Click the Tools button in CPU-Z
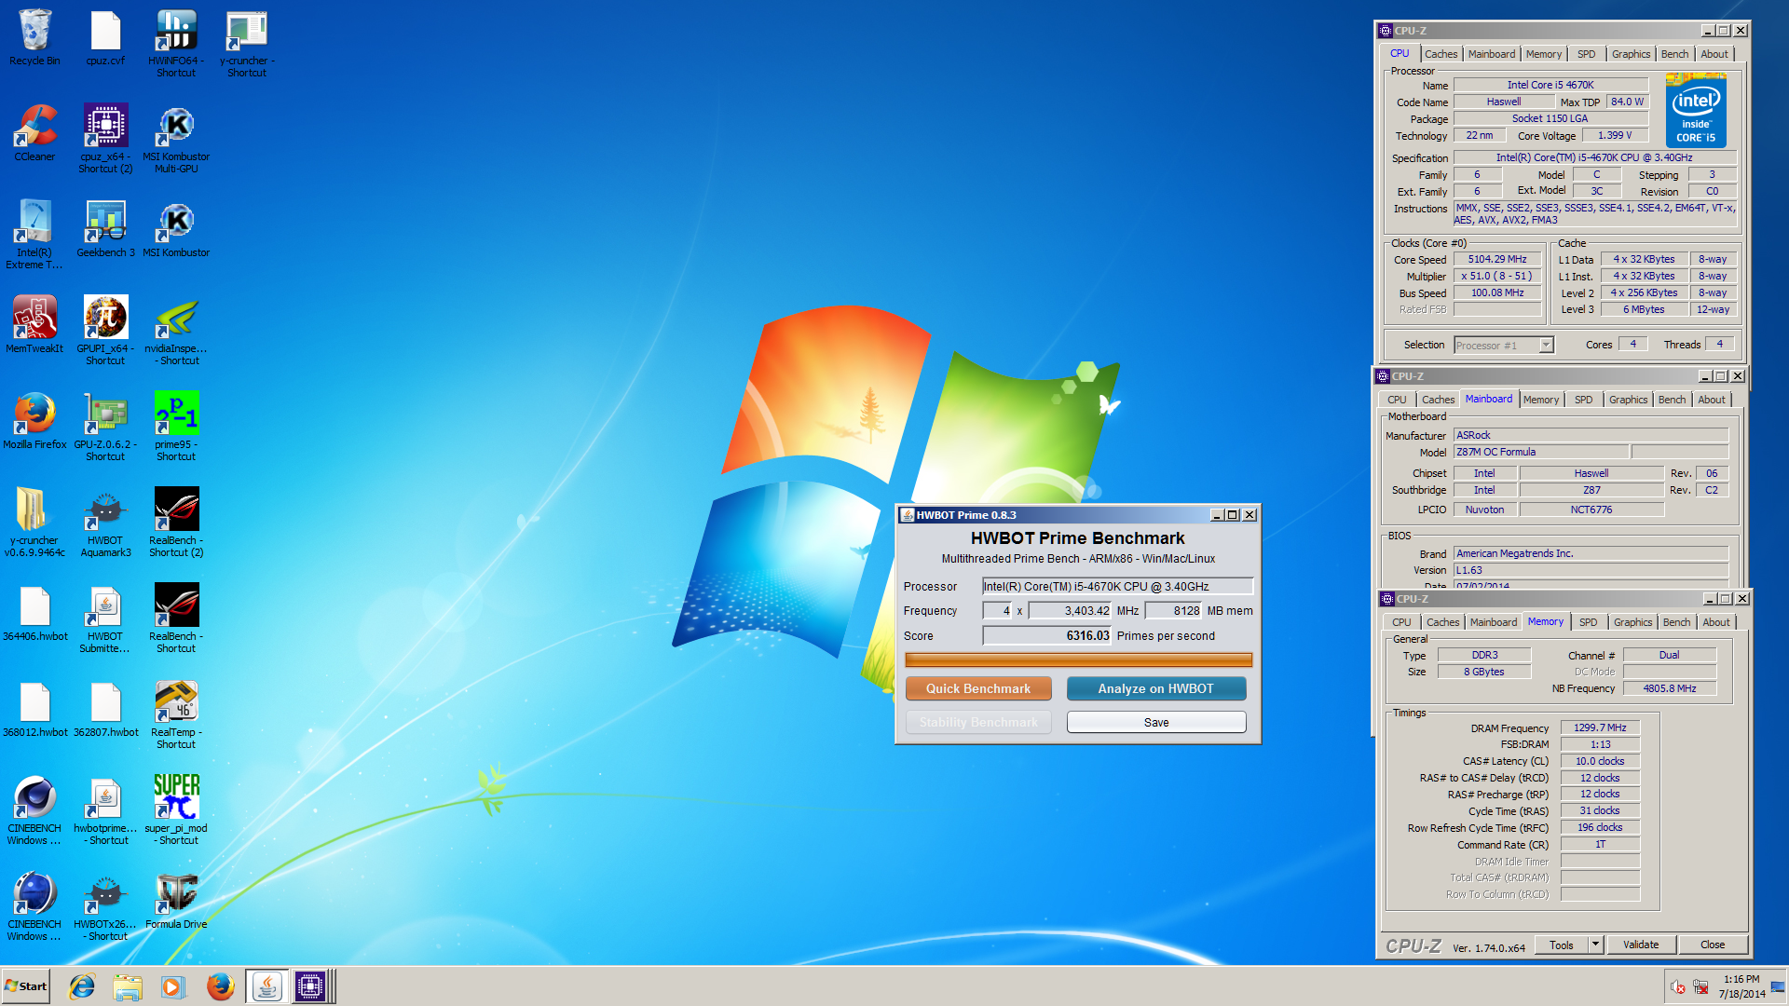1789x1006 pixels. pos(1562,945)
